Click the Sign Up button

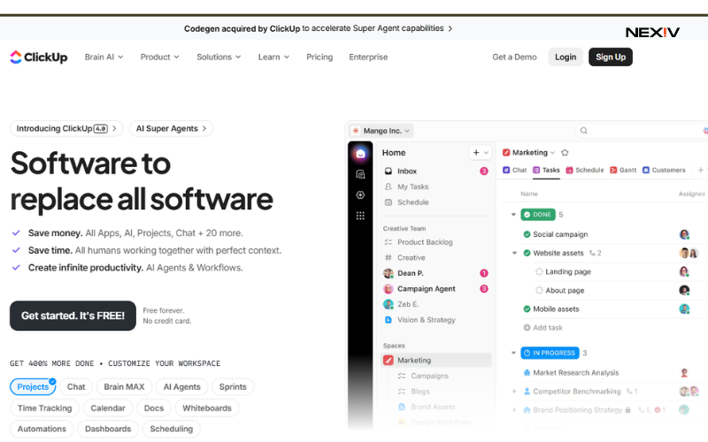[610, 57]
